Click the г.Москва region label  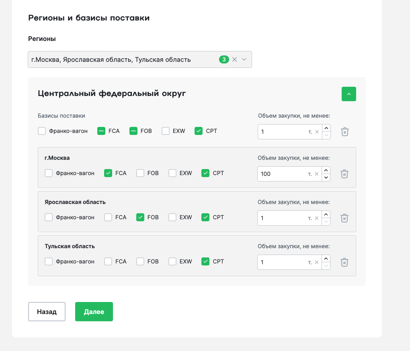[x=57, y=158]
